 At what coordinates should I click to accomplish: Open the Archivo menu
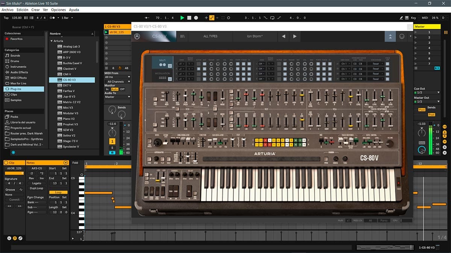click(x=8, y=10)
